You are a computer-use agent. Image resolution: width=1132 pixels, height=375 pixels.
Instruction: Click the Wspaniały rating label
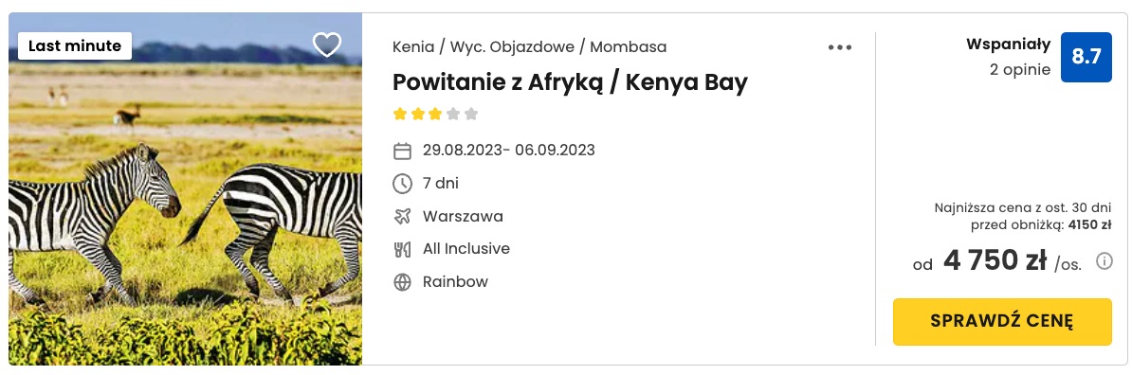(1009, 44)
